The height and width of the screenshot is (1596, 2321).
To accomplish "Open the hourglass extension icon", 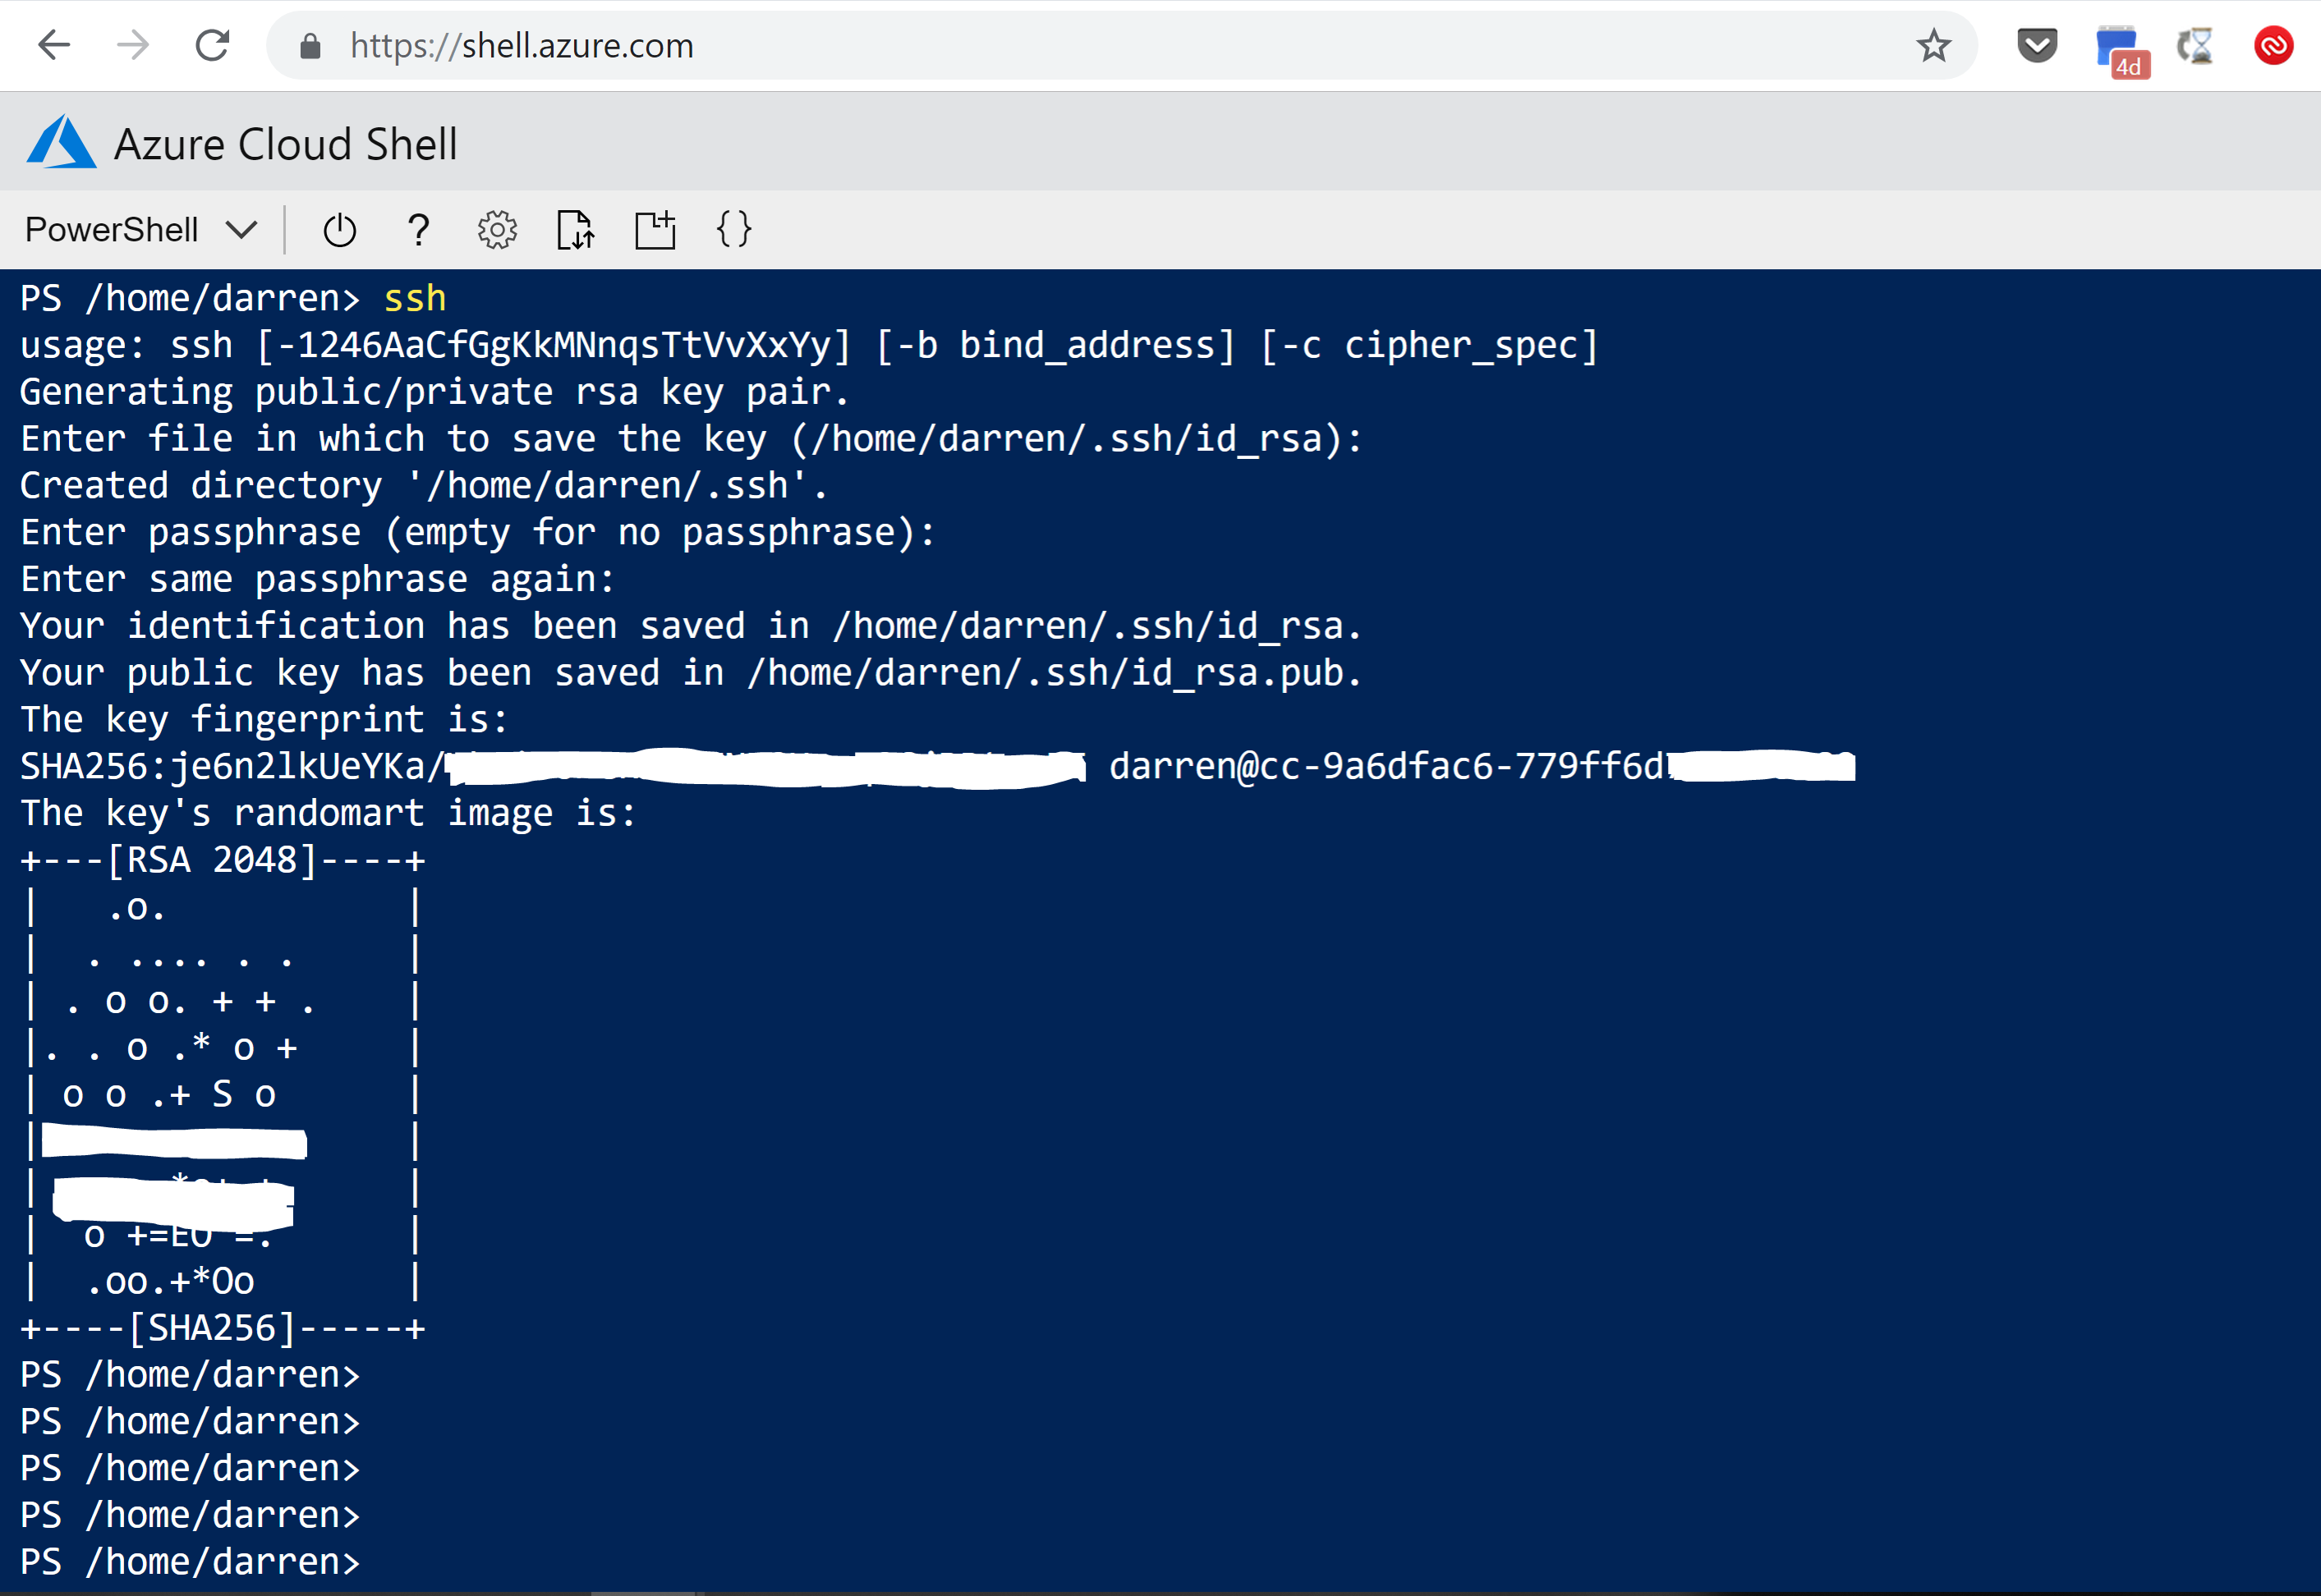I will point(2195,45).
